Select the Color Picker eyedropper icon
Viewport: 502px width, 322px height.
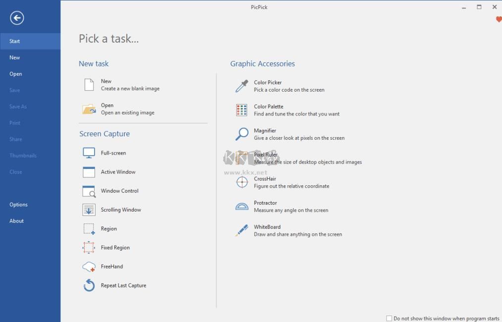(x=242, y=86)
